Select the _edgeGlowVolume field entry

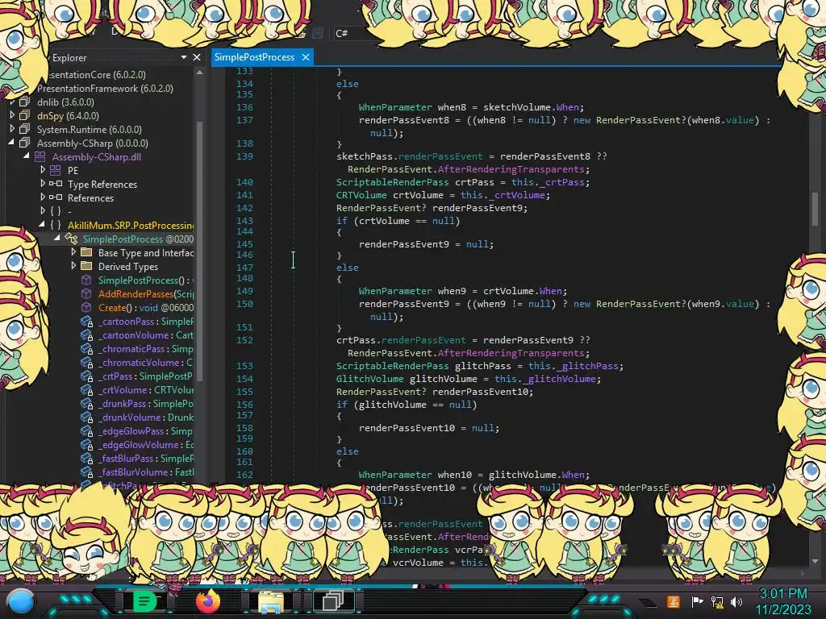(145, 444)
